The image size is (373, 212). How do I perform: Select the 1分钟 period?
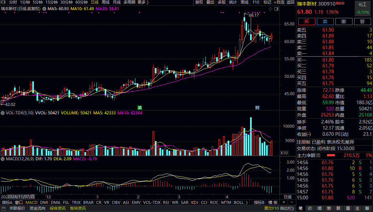click(24, 2)
